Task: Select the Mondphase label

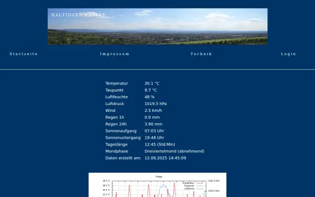Action: [117, 151]
